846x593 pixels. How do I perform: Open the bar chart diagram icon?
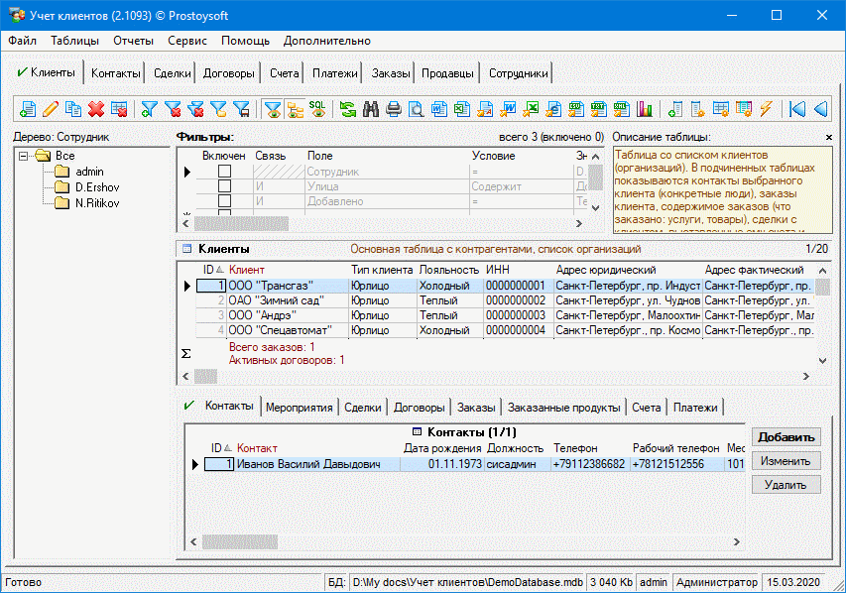coord(645,109)
